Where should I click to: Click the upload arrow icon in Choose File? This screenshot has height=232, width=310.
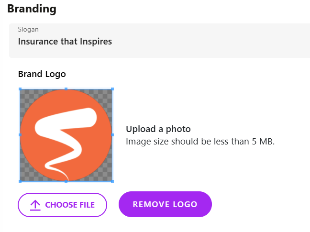35,205
